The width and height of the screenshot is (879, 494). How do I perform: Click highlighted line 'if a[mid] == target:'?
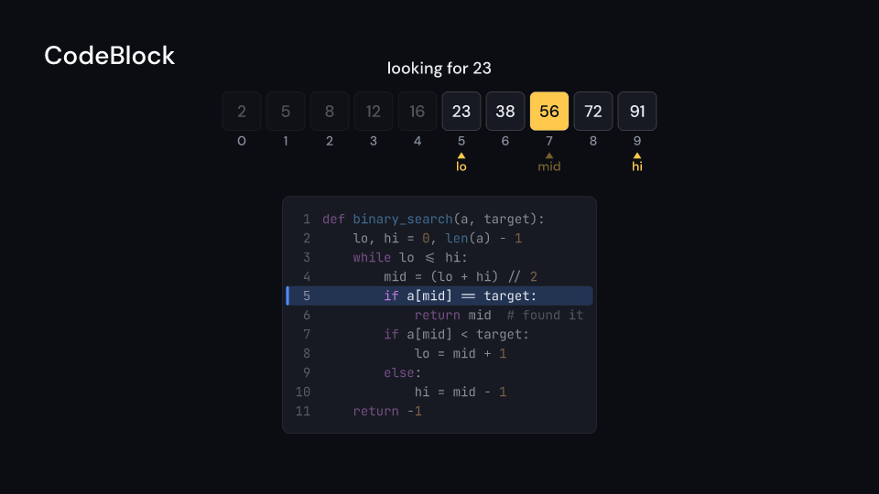tap(439, 295)
